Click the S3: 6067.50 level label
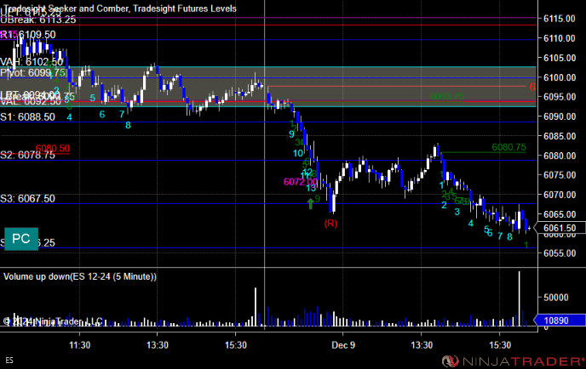 [27, 198]
